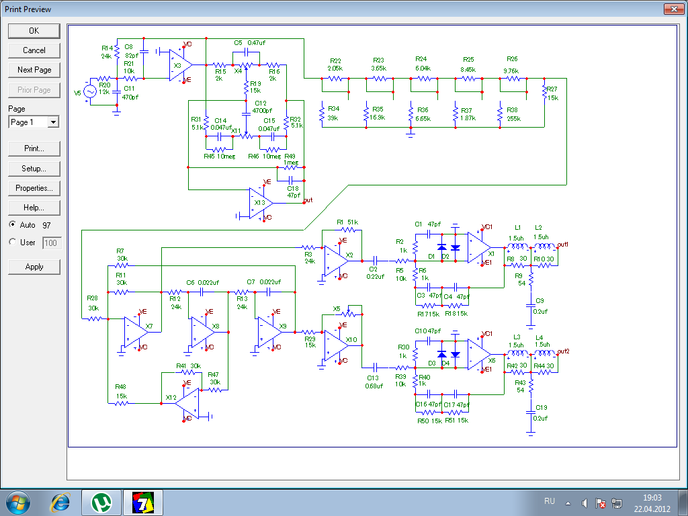Click the RU input language indicator
This screenshot has width=688, height=516.
(549, 502)
